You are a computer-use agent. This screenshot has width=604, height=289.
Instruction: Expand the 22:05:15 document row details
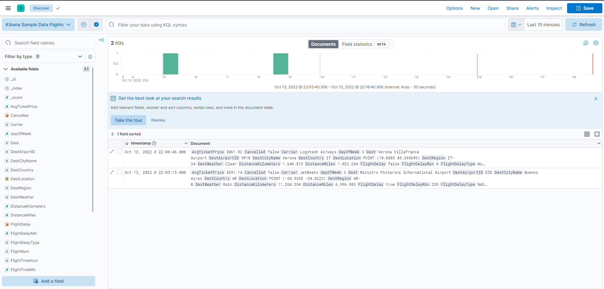coord(112,172)
